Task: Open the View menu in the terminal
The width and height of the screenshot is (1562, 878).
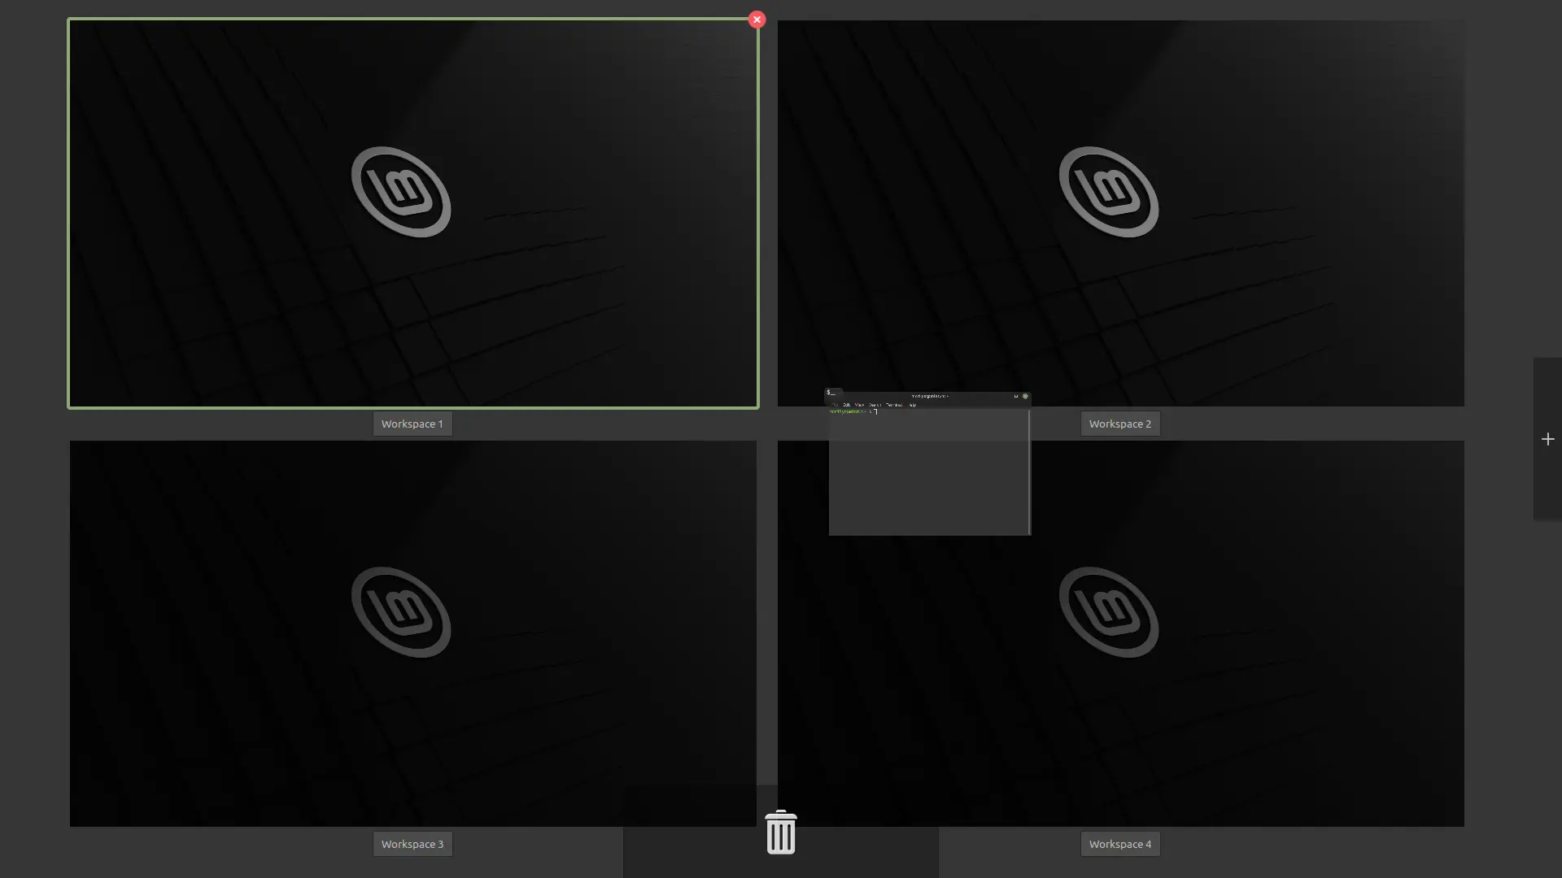Action: [860, 404]
